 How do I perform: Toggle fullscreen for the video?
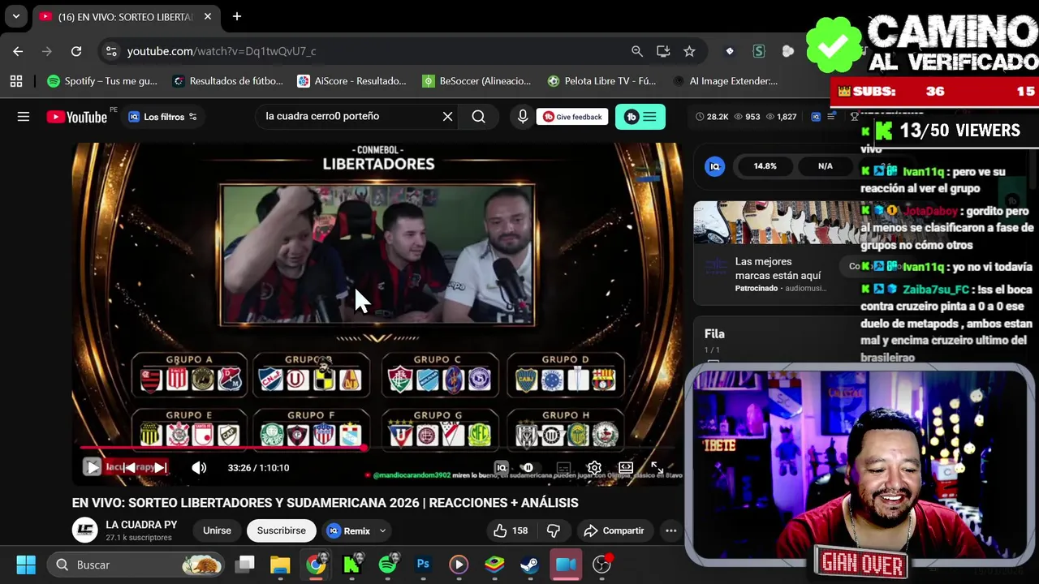click(657, 468)
